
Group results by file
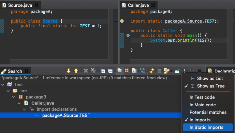[x=134, y=71]
